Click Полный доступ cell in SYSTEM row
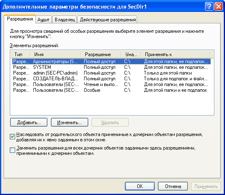Viewport: 225px width, 195px height. pos(100,67)
